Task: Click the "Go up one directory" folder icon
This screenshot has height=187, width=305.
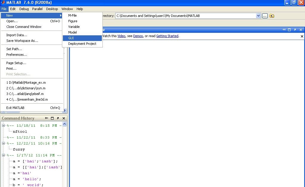Action: point(272,16)
